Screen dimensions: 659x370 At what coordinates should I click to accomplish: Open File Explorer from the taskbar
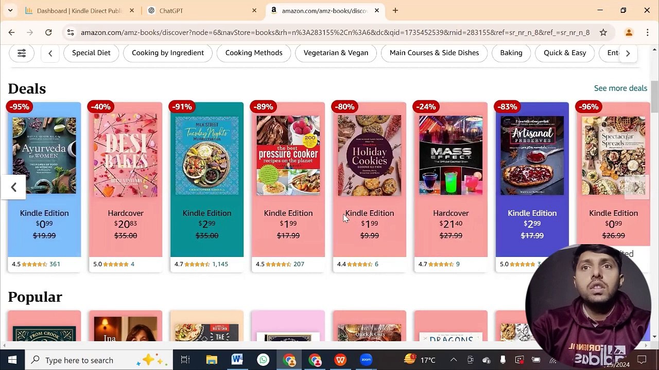(212, 360)
